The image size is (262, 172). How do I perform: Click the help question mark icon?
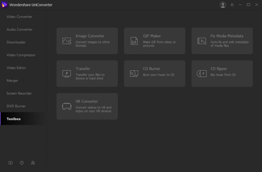tap(22, 163)
